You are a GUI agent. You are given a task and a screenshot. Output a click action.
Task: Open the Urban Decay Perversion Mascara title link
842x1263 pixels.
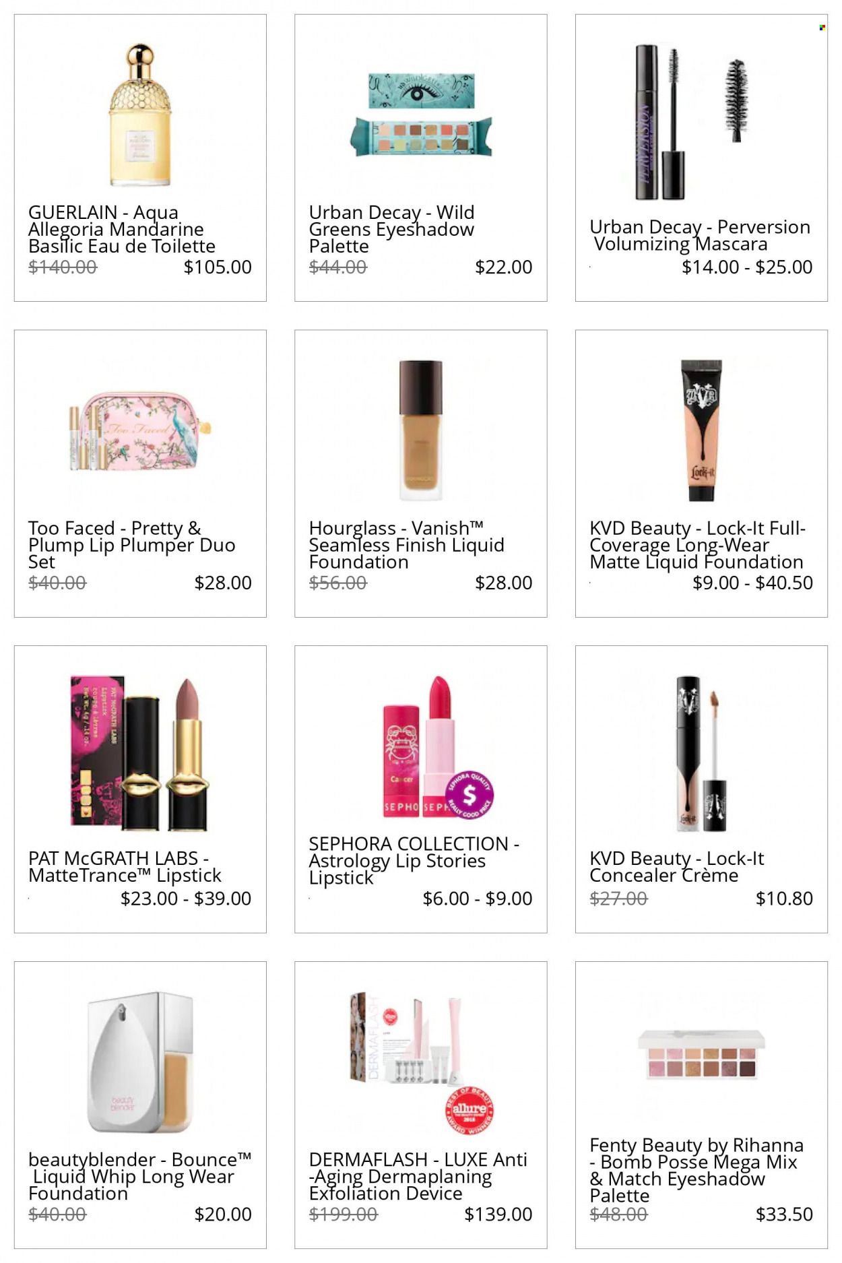(x=700, y=235)
